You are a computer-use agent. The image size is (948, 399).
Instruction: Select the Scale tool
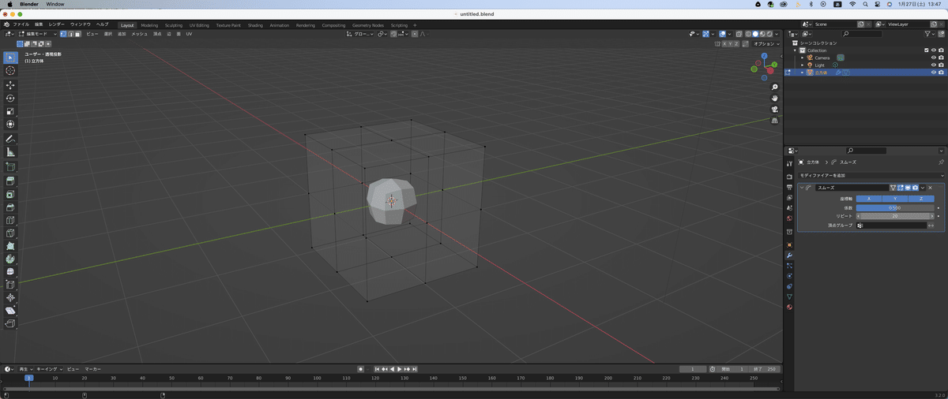tap(10, 111)
